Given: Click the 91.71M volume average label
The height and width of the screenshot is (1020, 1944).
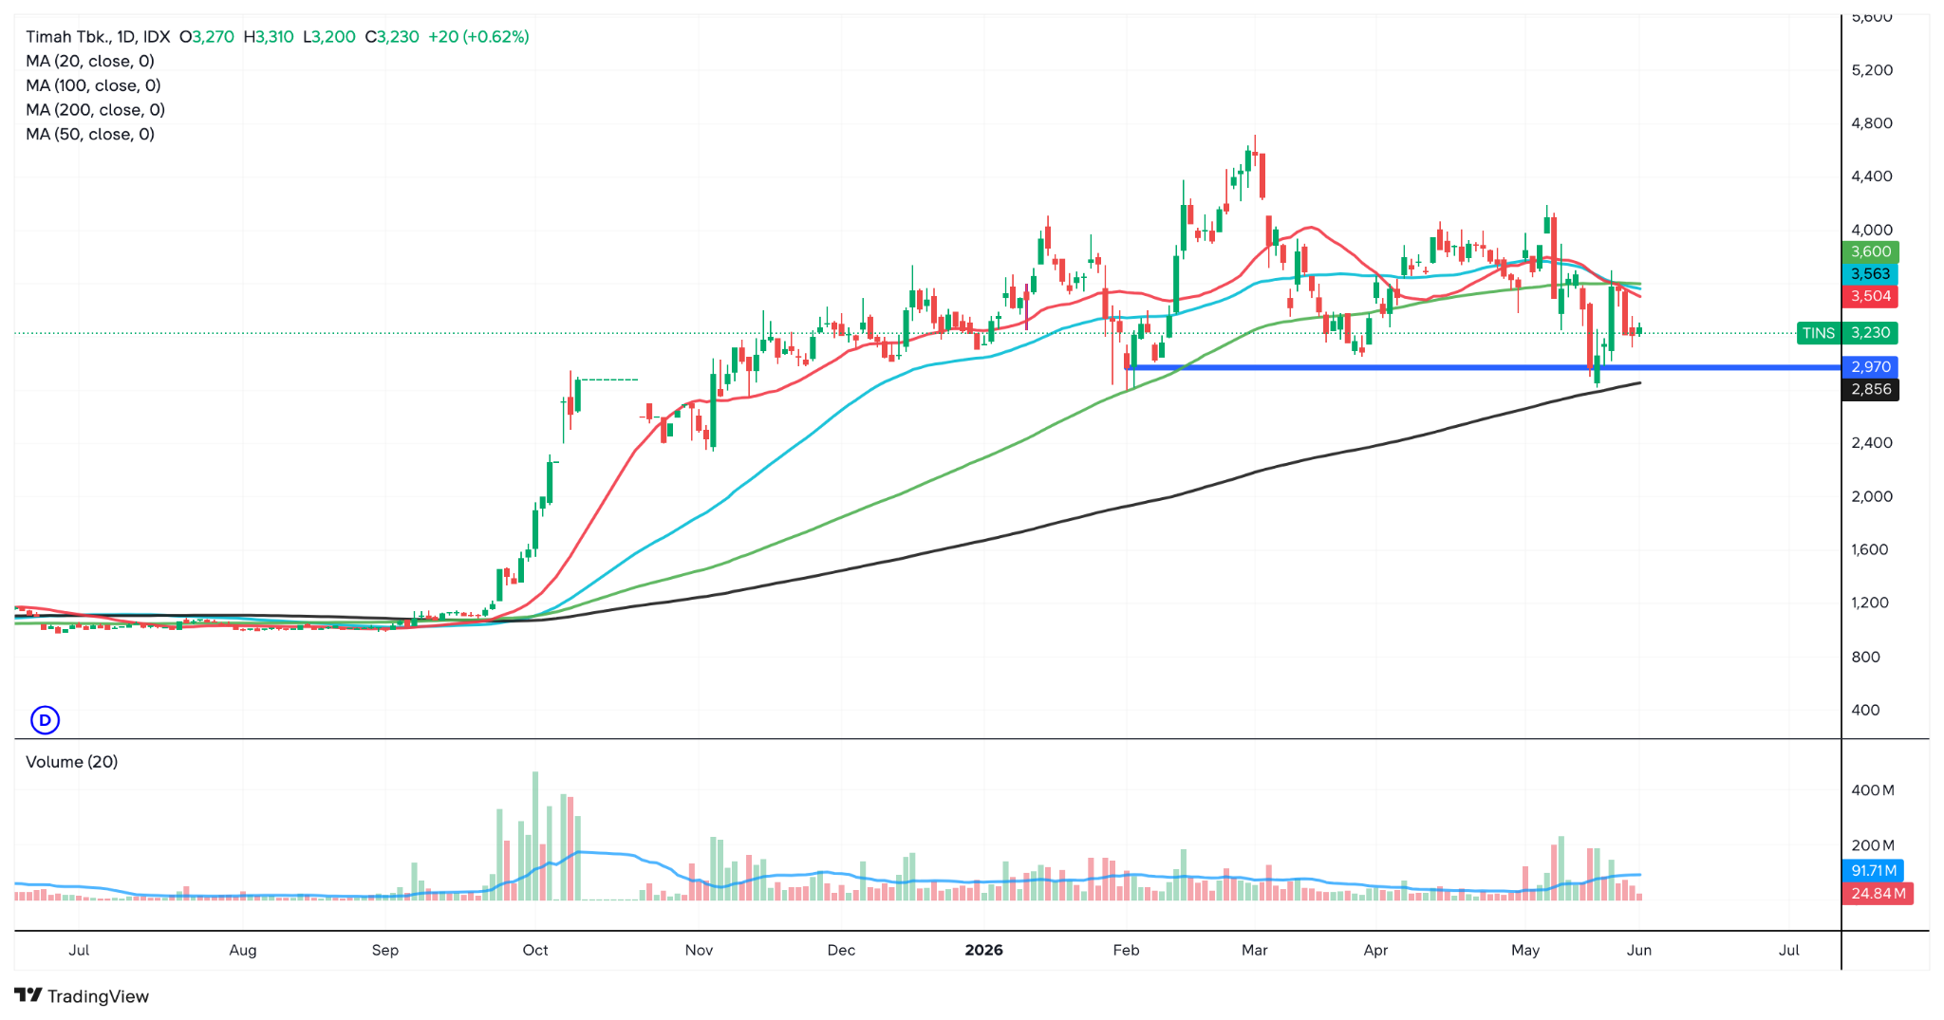Looking at the screenshot, I should [x=1873, y=870].
